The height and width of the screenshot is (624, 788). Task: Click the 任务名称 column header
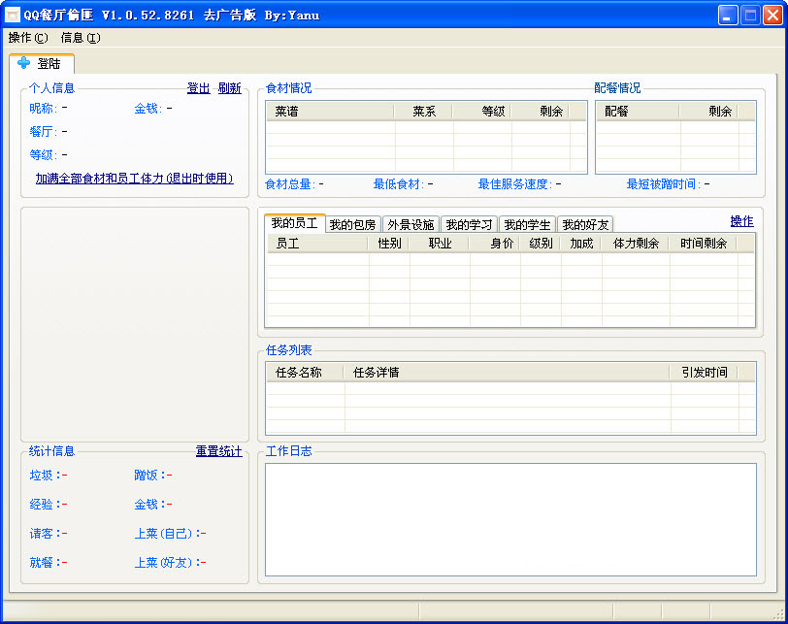(304, 372)
